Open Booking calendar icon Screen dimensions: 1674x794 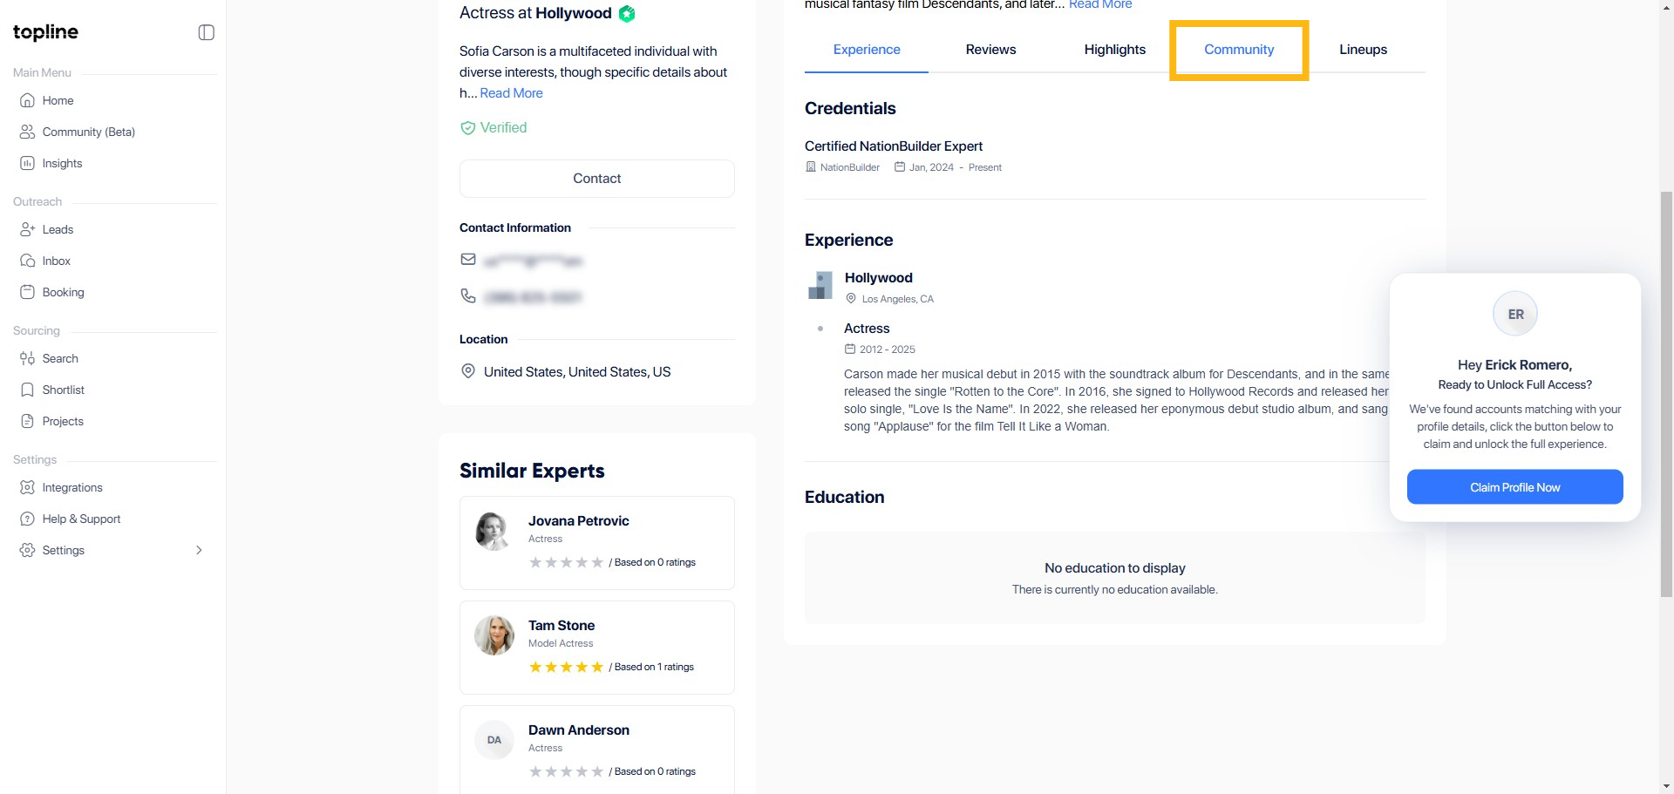28,292
